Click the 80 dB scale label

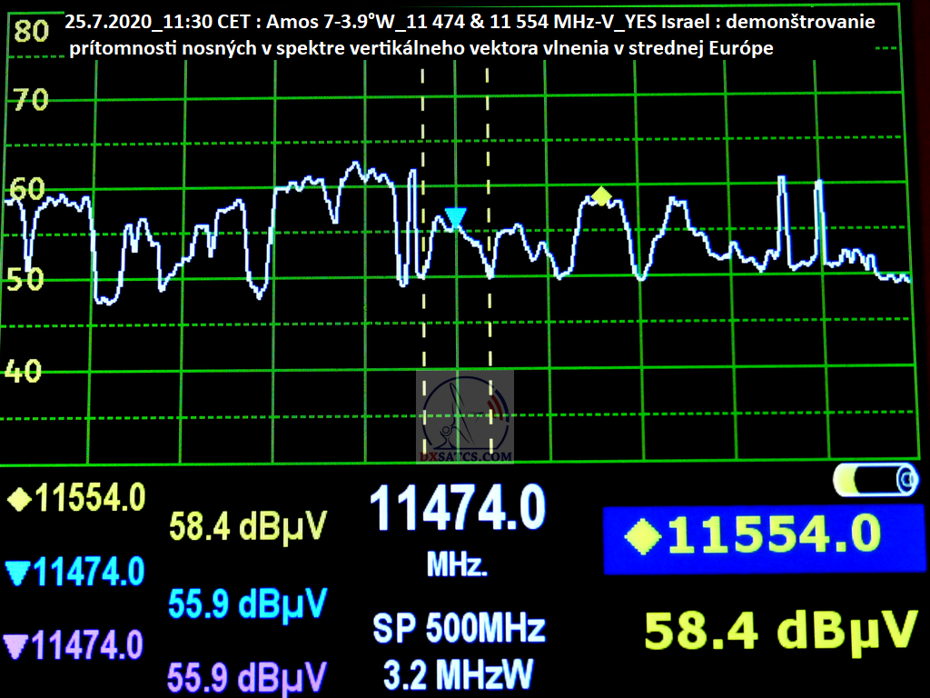click(31, 31)
